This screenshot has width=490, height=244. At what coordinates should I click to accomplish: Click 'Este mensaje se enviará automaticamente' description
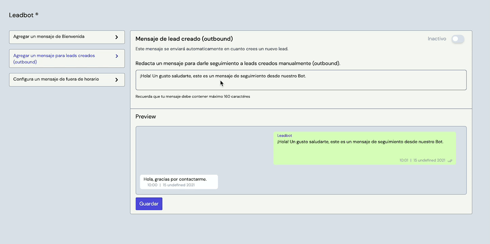(212, 49)
